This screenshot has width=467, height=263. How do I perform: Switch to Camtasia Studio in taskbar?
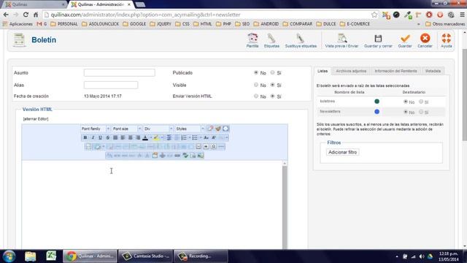(146, 256)
